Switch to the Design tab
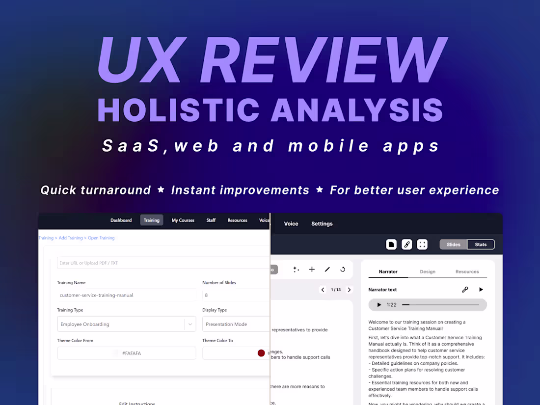The height and width of the screenshot is (405, 540). 428,271
